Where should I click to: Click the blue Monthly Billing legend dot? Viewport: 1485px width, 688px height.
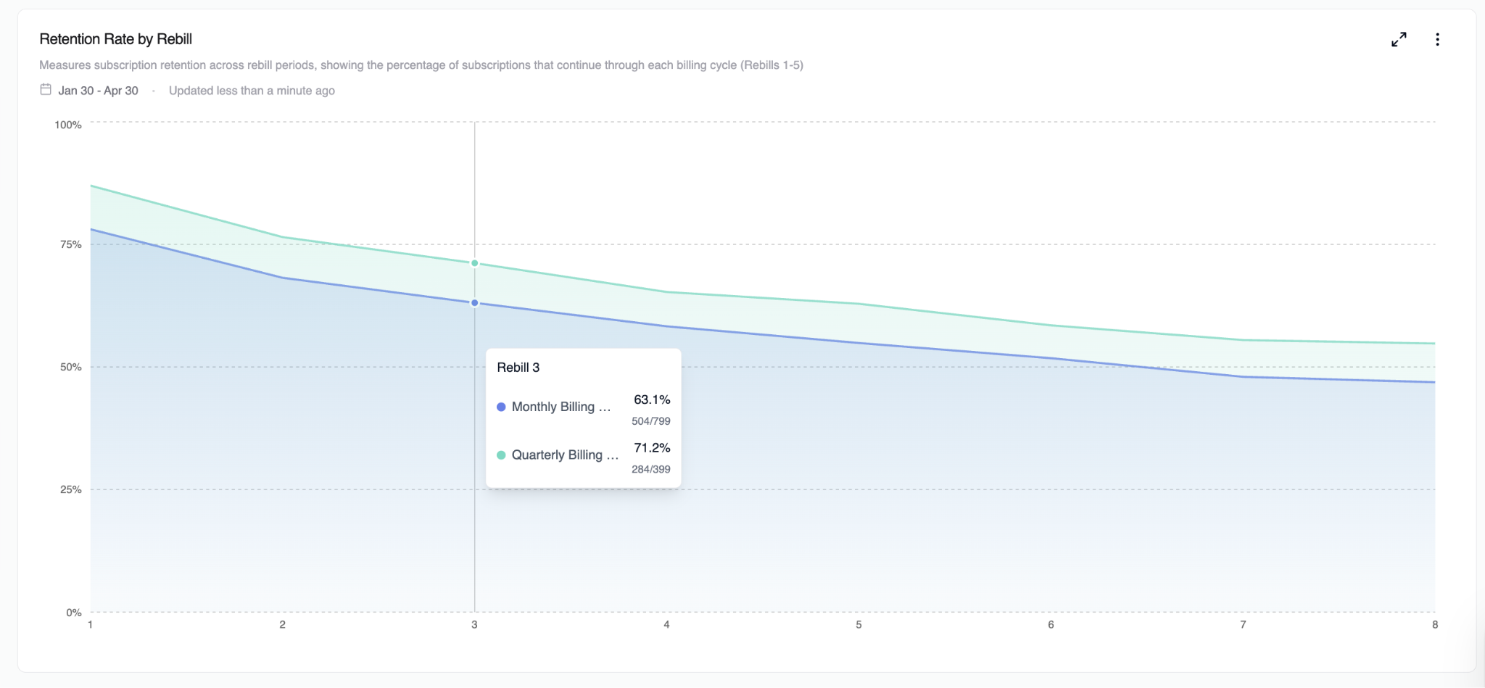click(501, 407)
